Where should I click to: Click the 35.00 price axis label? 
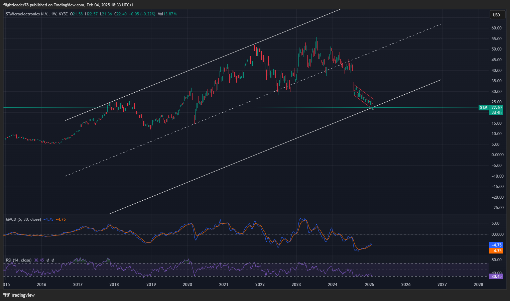pos(496,81)
